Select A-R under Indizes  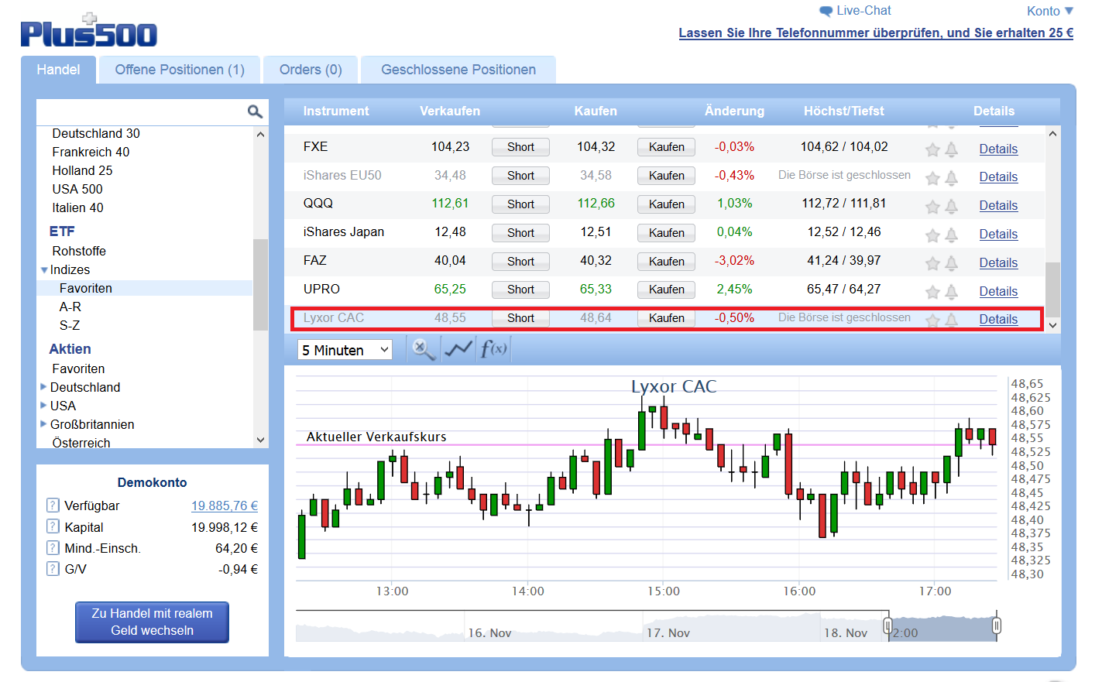[x=70, y=307]
